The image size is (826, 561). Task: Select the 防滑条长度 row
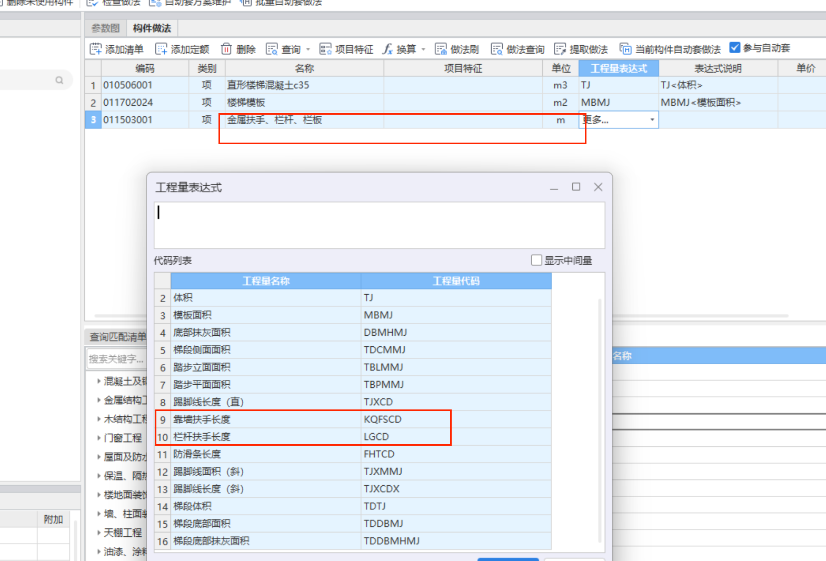click(x=353, y=454)
